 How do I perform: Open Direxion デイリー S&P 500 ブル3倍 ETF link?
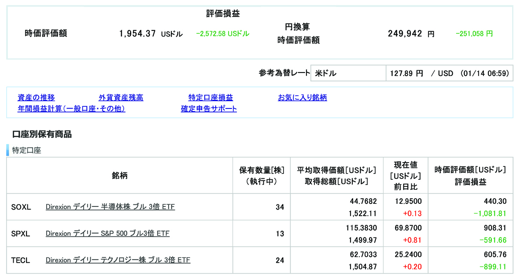point(107,233)
